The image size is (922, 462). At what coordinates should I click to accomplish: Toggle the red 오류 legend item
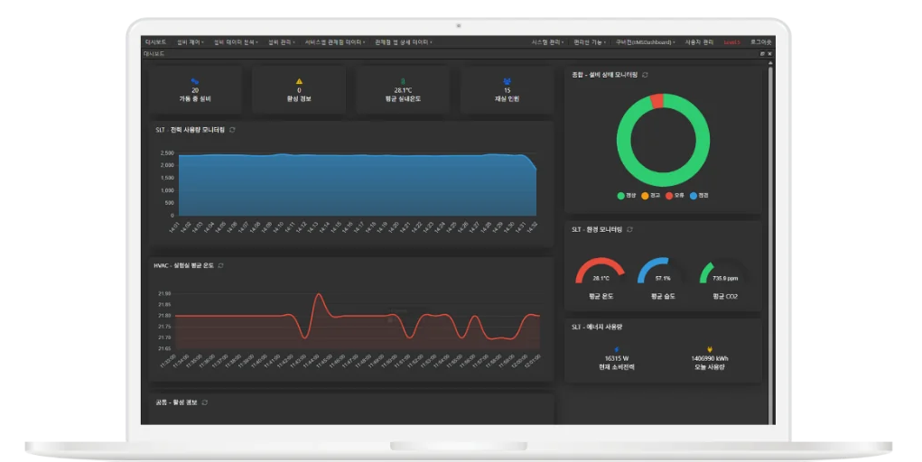pyautogui.click(x=675, y=196)
